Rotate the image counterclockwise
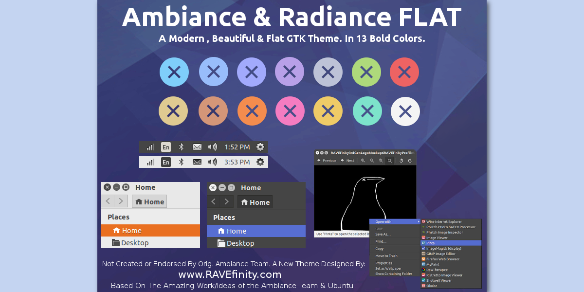 [401, 160]
